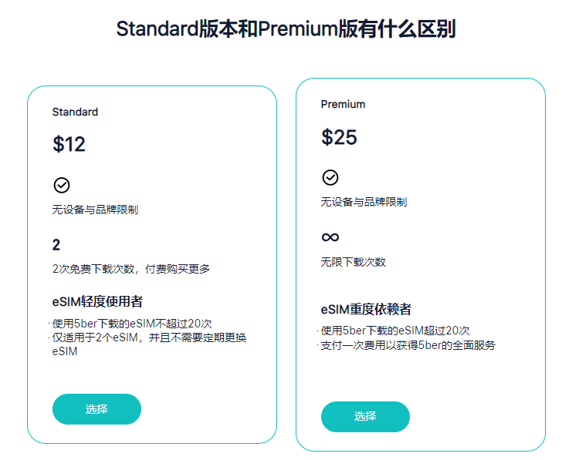Image resolution: width=562 pixels, height=460 pixels.
Task: Click the Standard plan name label
Action: [75, 112]
